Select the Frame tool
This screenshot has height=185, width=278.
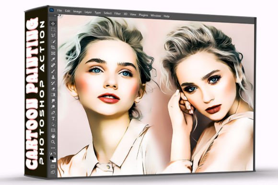[53, 53]
